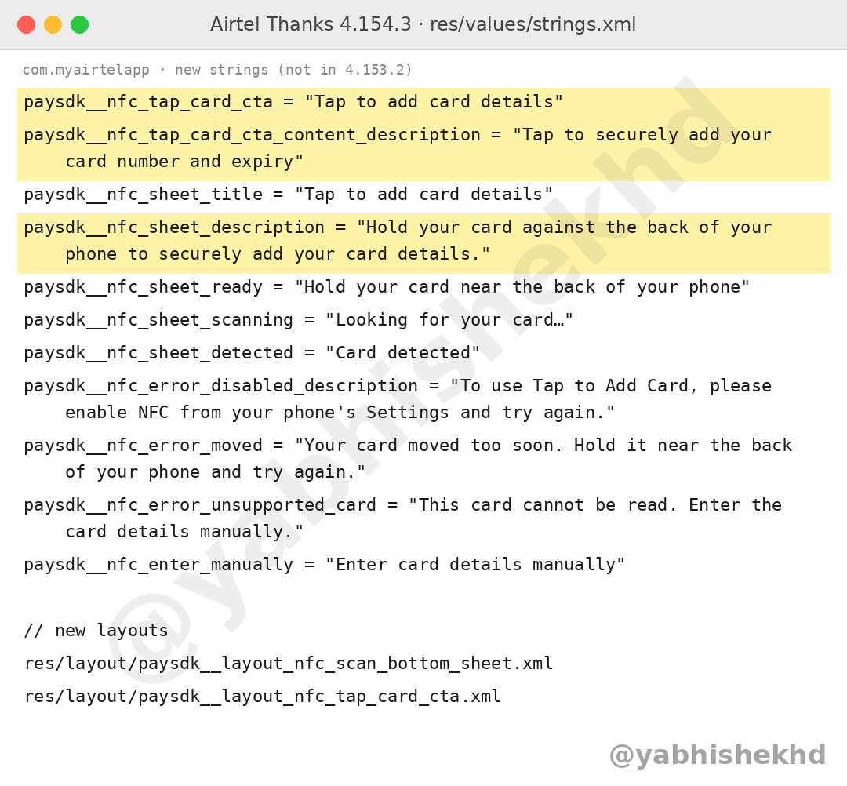
Task: Click the paysdk__nfc_error_disabled_description line
Action: pos(398,399)
